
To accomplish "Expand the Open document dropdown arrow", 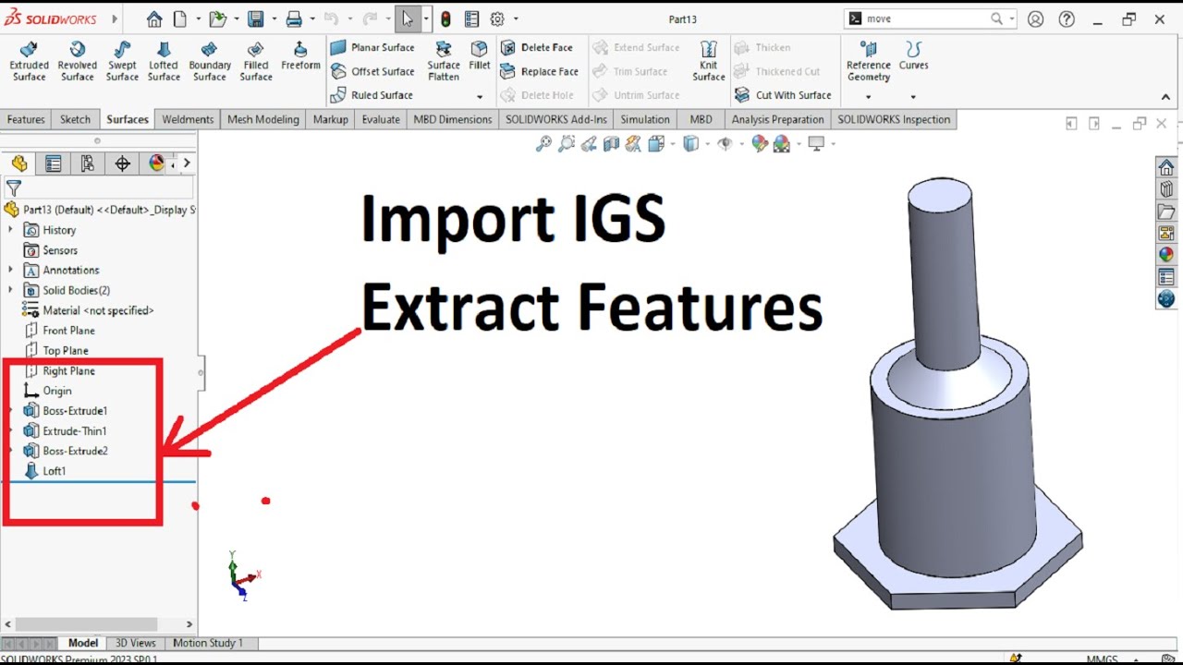I will tap(237, 18).
